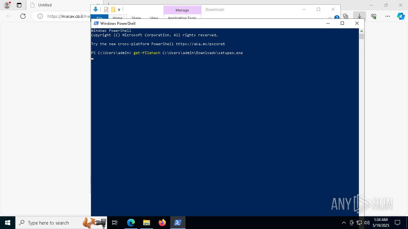Minimize the Windows PowerShell window
408x229 pixels.
328,23
